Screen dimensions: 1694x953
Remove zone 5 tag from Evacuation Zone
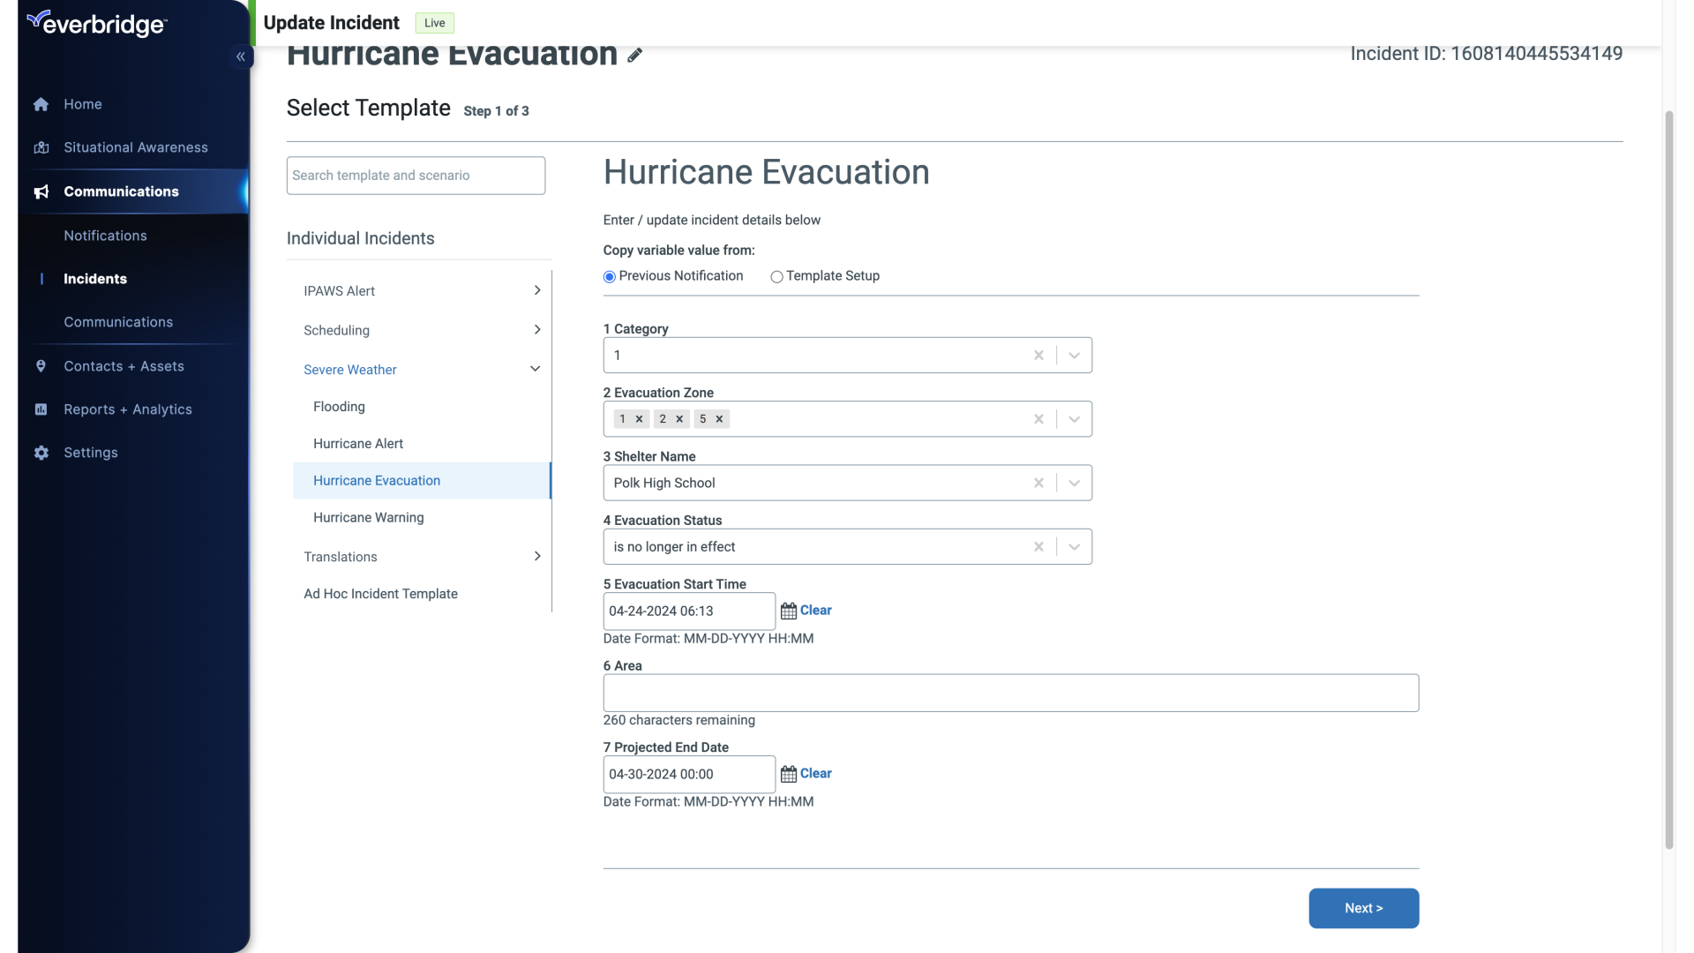coord(719,419)
